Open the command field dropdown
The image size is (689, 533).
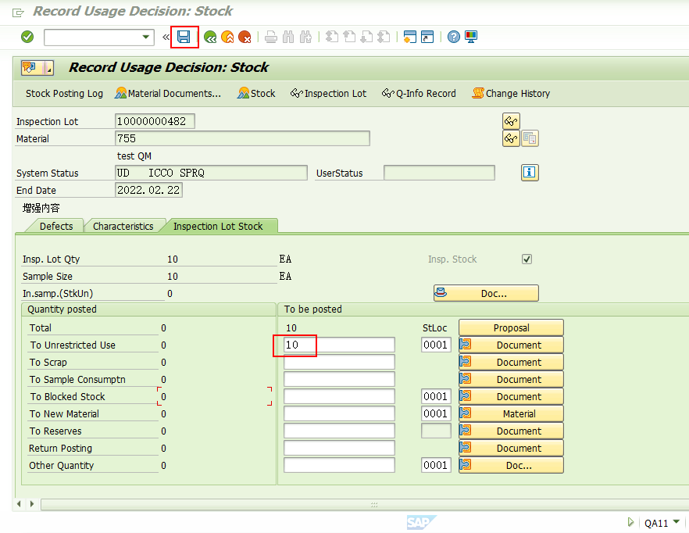point(145,37)
